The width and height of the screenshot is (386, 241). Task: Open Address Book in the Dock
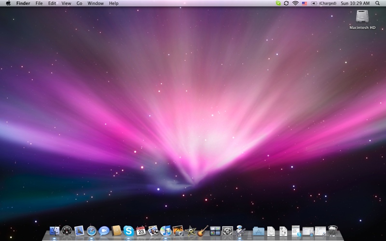[116, 231]
